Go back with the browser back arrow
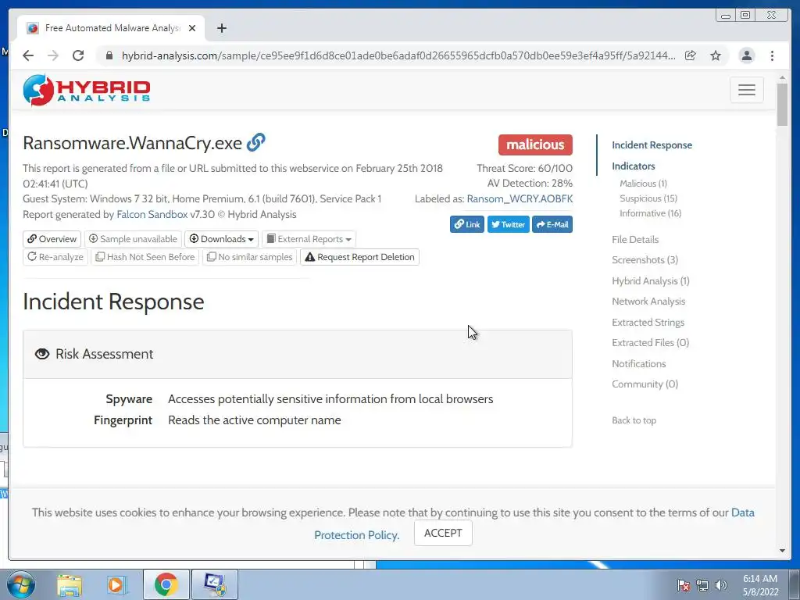800x600 pixels. [x=28, y=55]
